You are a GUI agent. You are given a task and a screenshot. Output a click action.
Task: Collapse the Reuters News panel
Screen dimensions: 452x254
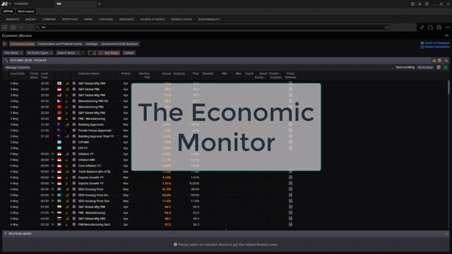6,234
